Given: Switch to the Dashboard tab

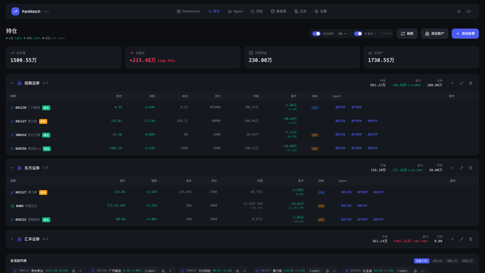Looking at the screenshot, I should coord(188,11).
